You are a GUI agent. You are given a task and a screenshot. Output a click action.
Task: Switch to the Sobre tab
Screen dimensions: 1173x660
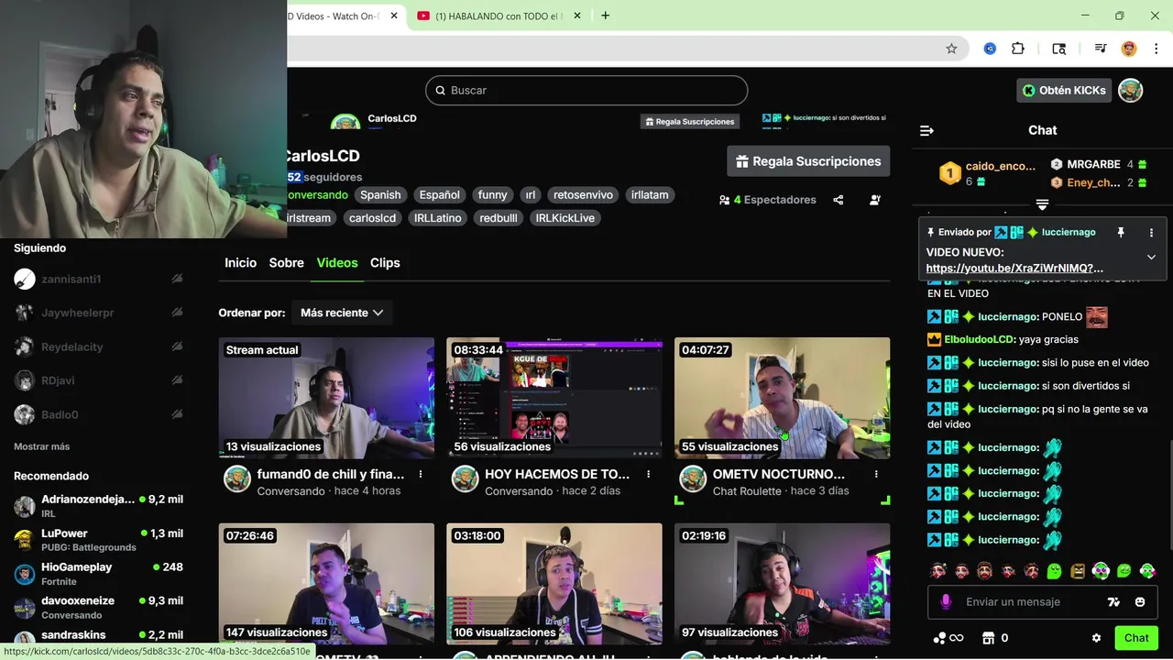286,262
